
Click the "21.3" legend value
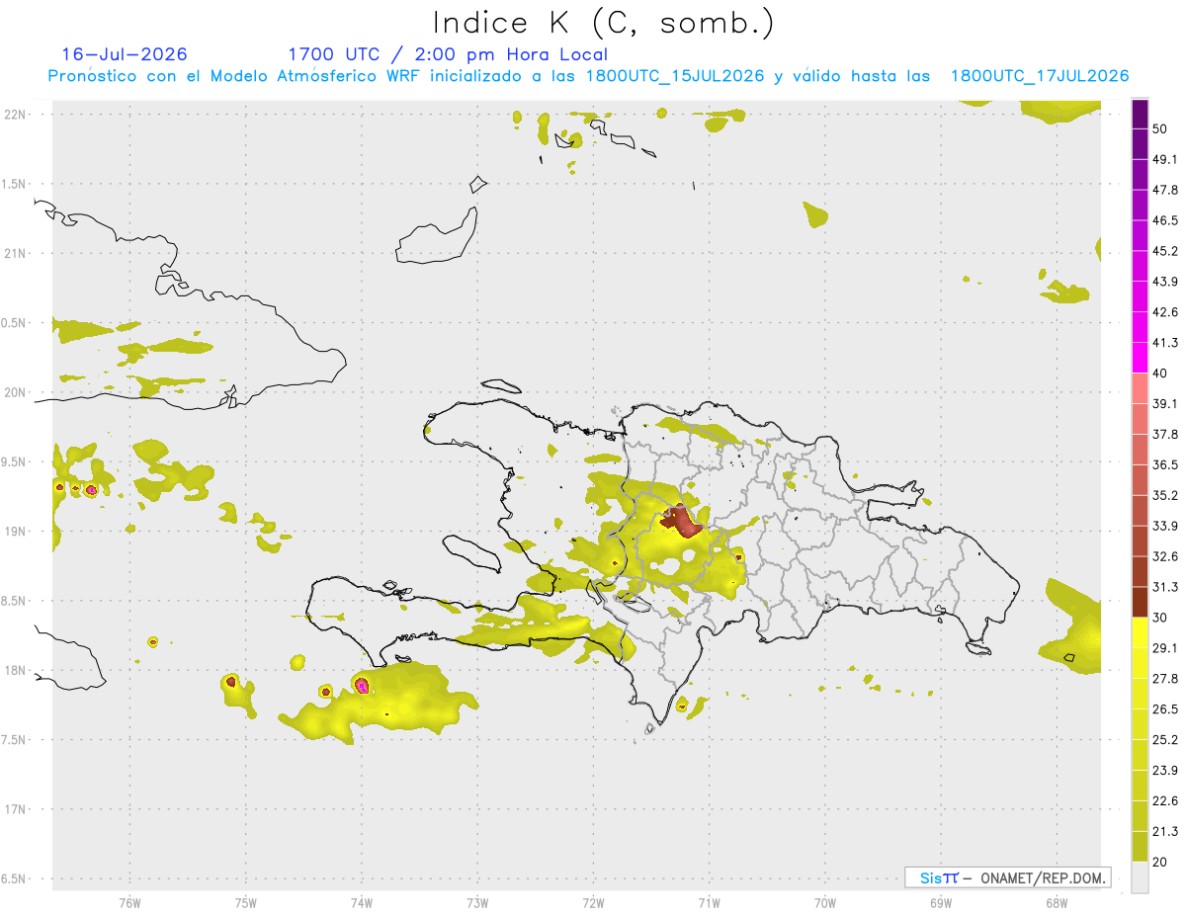click(1166, 832)
